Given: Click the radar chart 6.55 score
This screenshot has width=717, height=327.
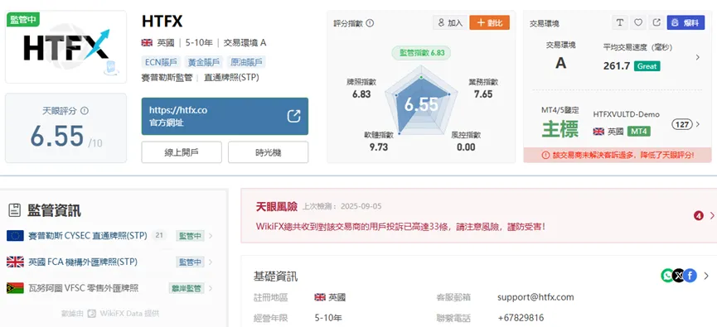Looking at the screenshot, I should (x=421, y=104).
